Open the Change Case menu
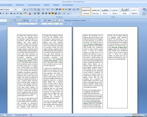The width and height of the screenshot is (147, 117). point(21,13)
